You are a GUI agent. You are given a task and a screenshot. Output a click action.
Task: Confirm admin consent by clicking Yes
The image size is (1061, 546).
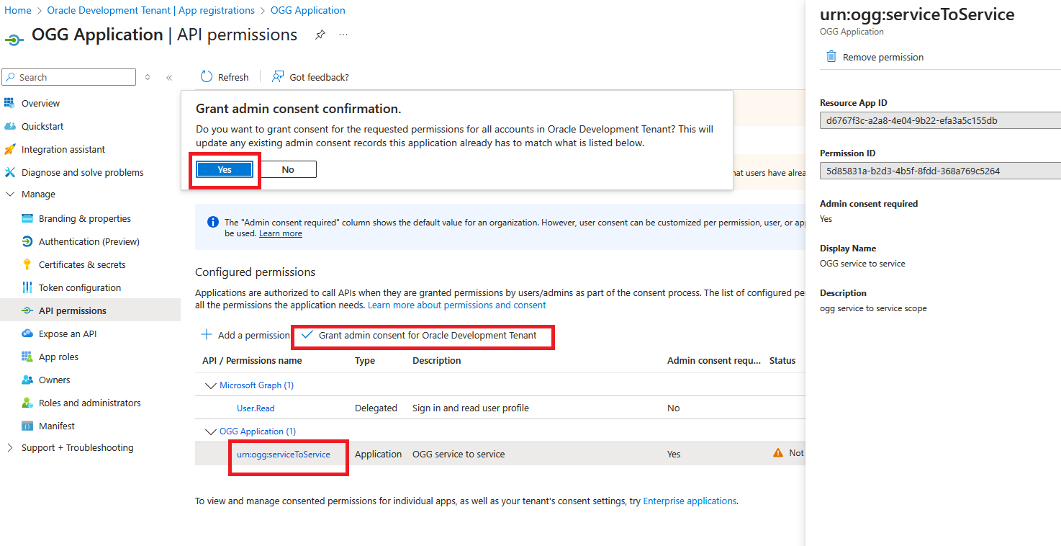[x=224, y=169]
